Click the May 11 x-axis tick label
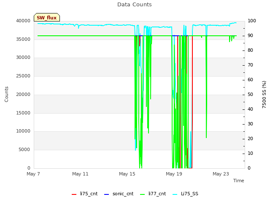270x202 pixels. click(x=80, y=174)
